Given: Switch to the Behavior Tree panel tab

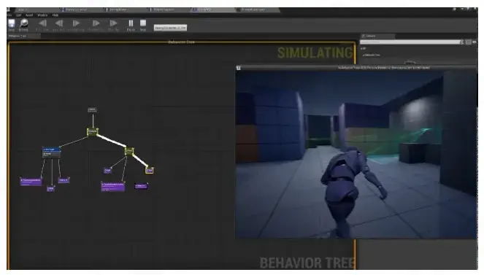Looking at the screenshot, I should [x=18, y=36].
